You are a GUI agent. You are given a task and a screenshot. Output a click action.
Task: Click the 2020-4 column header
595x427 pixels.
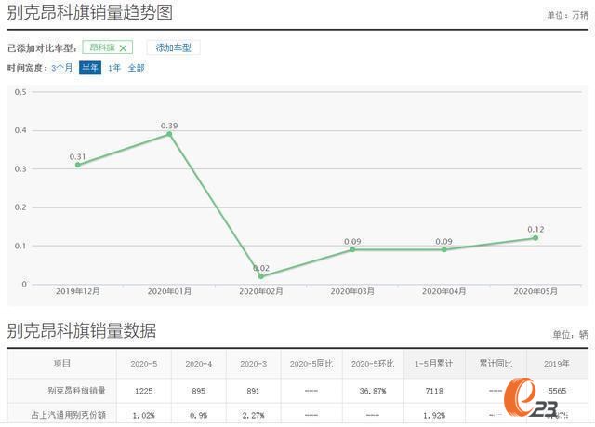click(198, 364)
